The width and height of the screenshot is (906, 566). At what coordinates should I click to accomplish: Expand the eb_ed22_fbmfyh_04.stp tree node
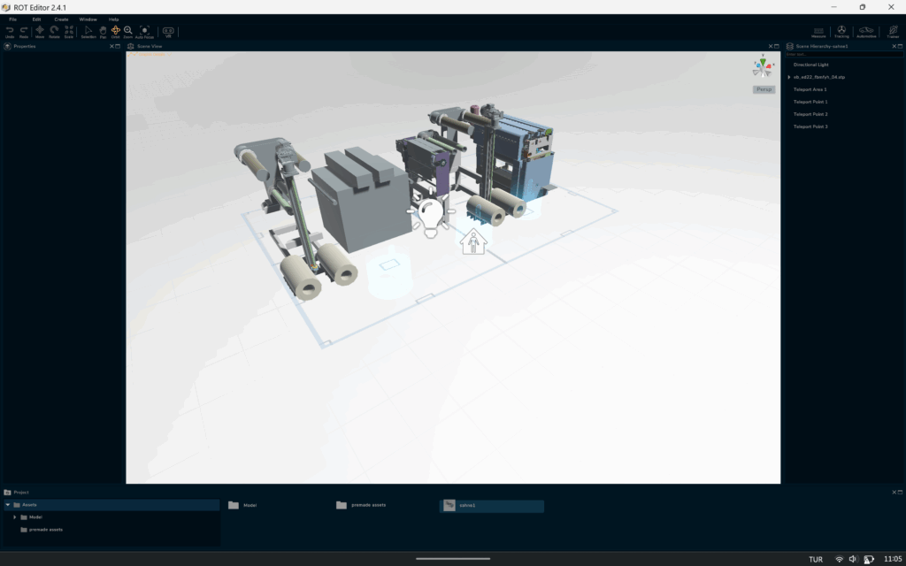pos(789,77)
